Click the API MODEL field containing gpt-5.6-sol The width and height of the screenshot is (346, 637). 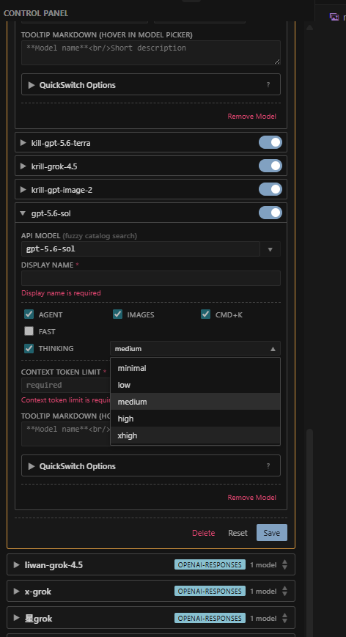[141, 249]
